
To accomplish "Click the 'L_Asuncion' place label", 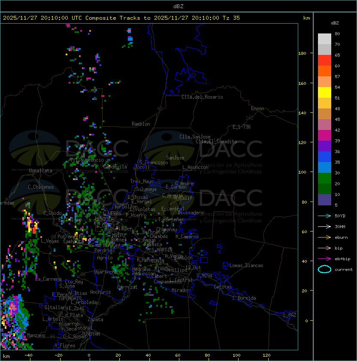I will 195,167.
